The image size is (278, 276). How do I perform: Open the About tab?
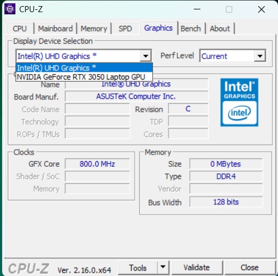pyautogui.click(x=220, y=29)
